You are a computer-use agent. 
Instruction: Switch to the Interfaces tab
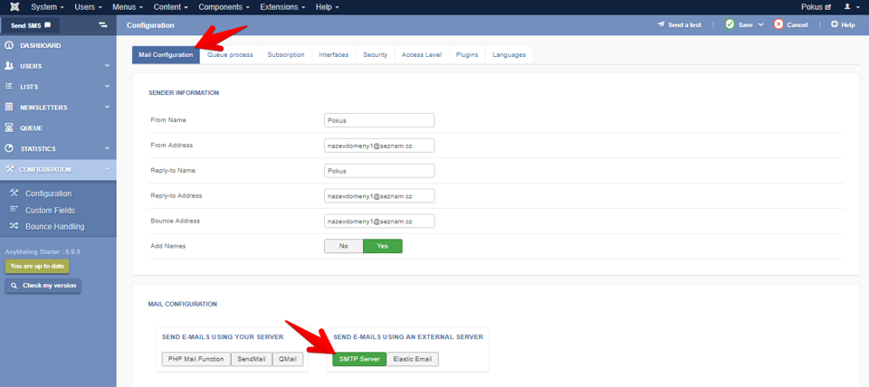click(334, 55)
